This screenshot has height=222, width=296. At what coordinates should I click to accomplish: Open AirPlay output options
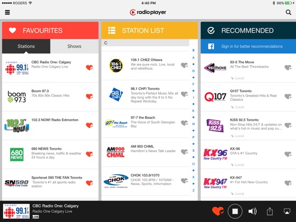click(x=287, y=211)
